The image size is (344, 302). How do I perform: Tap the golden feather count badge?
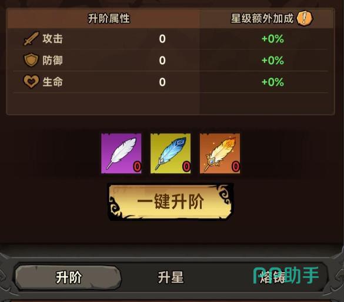(236, 166)
